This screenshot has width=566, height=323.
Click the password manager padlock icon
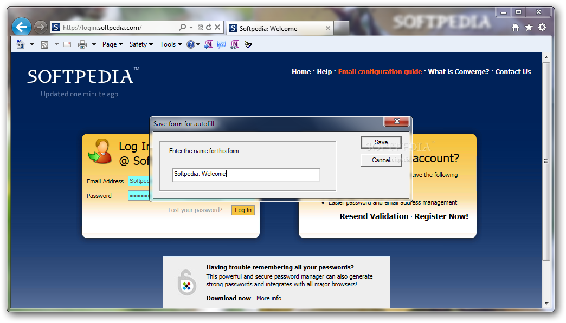coord(186,282)
